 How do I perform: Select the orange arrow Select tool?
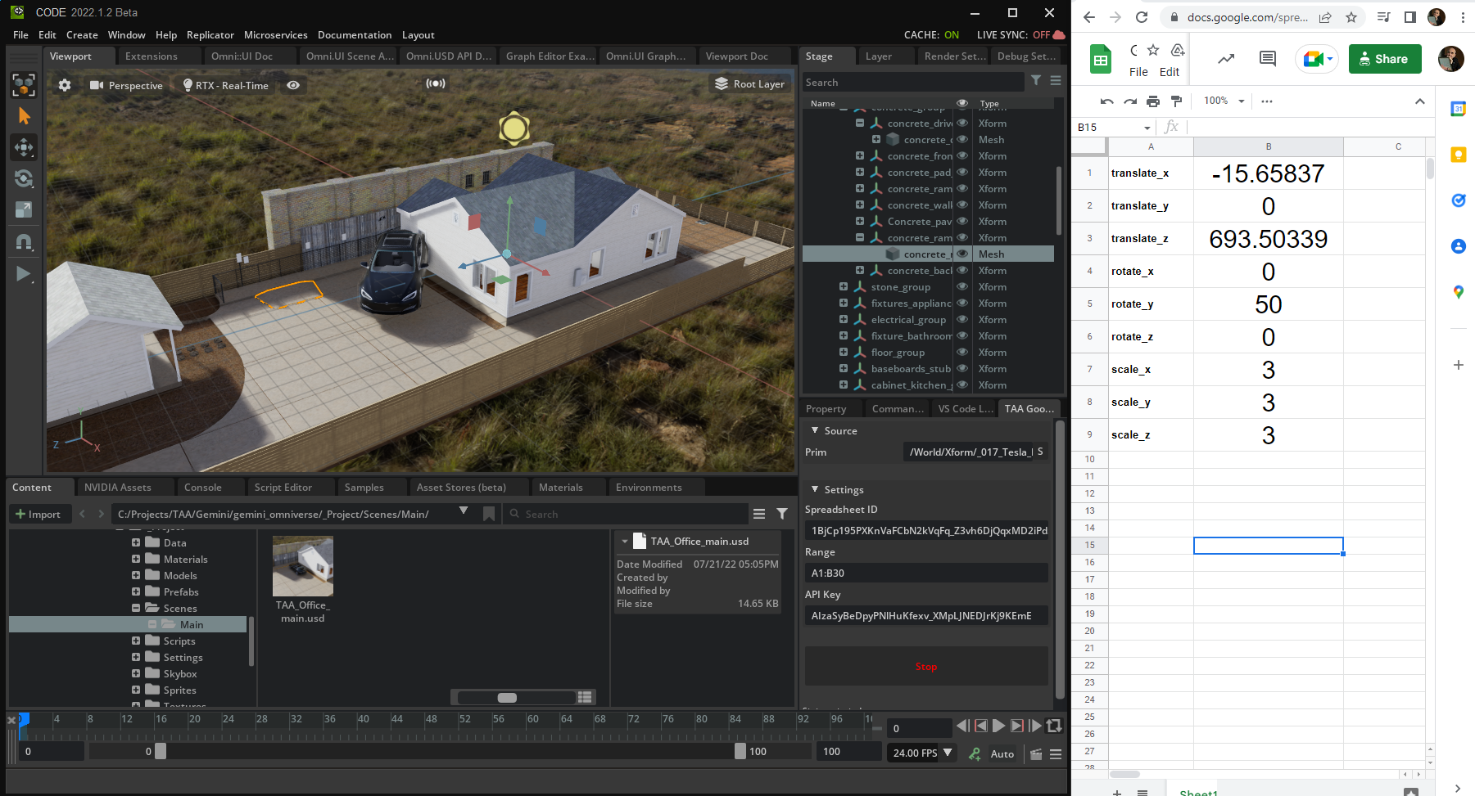pos(24,116)
